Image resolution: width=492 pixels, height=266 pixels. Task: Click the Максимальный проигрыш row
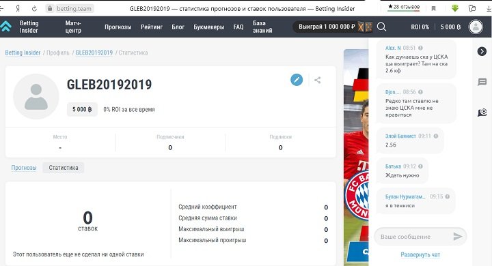point(254,240)
